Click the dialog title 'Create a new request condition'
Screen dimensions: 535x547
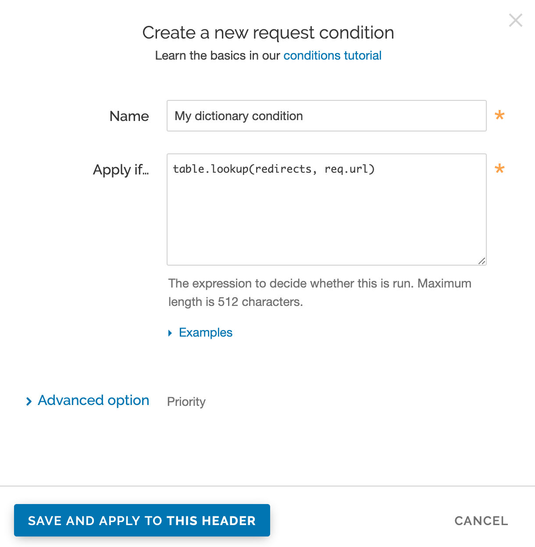coord(267,32)
